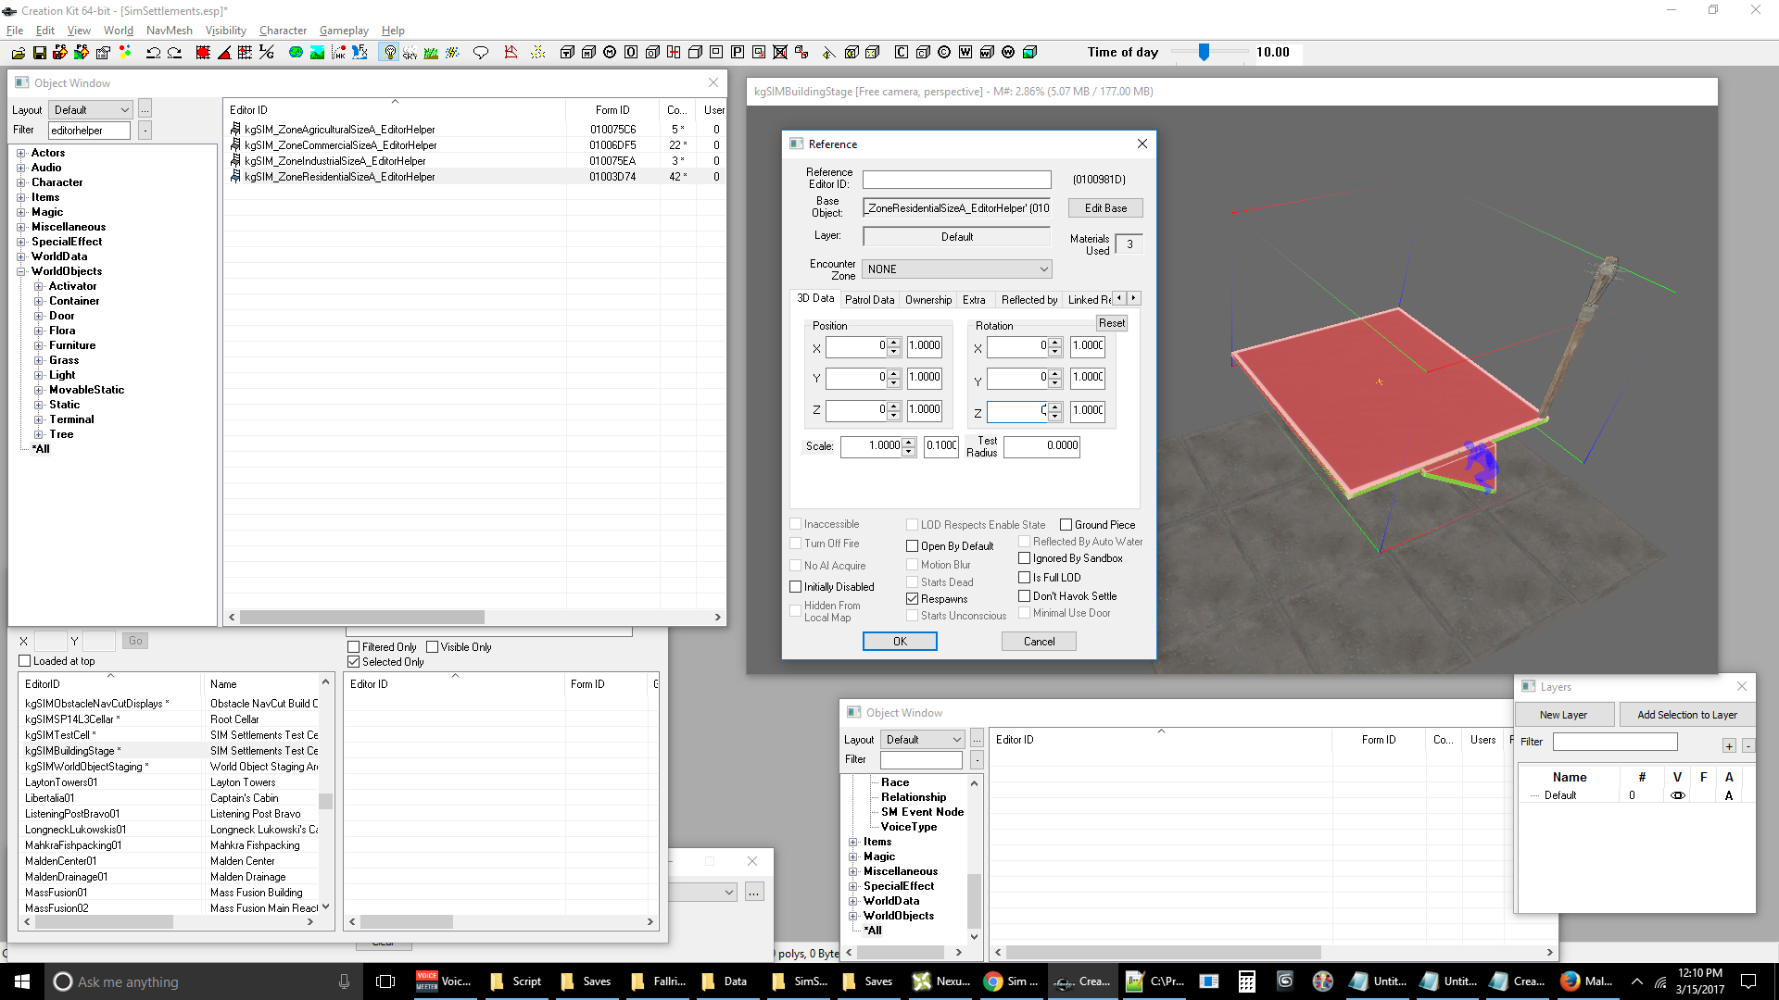1779x1000 pixels.
Task: Expand the Actors tree node
Action: click(x=21, y=154)
